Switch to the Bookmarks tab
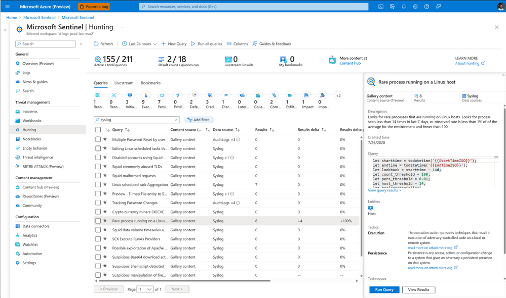Image resolution: width=506 pixels, height=298 pixels. click(x=150, y=83)
